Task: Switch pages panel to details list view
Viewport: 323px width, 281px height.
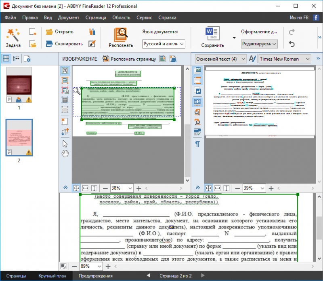Action: (16, 59)
